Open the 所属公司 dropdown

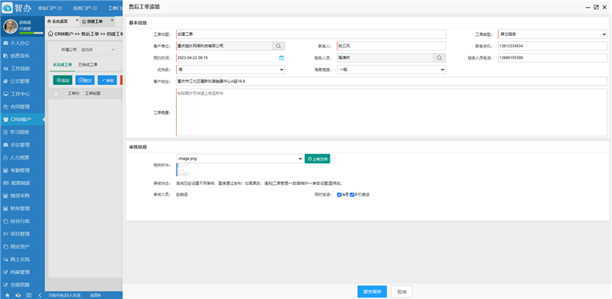pos(99,50)
